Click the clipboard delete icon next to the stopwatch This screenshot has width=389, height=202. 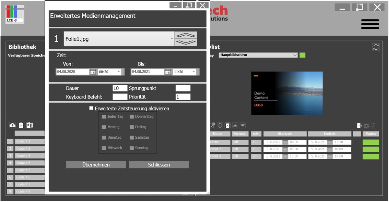[x=227, y=125]
